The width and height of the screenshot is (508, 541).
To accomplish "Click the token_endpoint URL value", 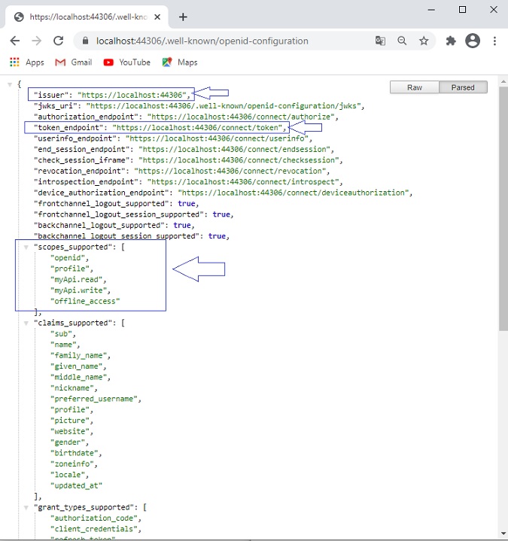I will pyautogui.click(x=197, y=128).
